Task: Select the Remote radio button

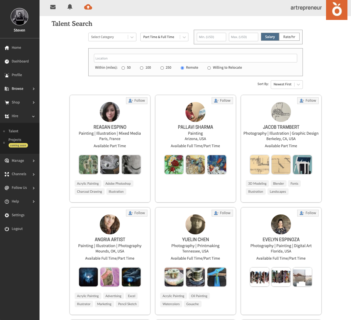Action: [x=182, y=68]
